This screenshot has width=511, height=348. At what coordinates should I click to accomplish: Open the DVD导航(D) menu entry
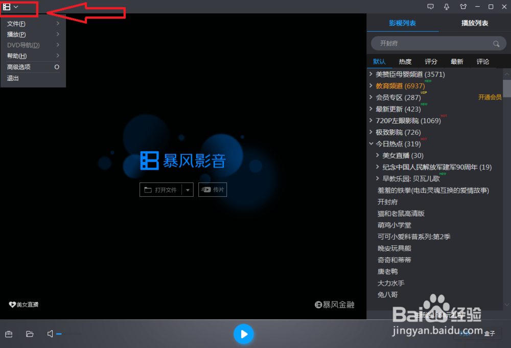[33, 45]
